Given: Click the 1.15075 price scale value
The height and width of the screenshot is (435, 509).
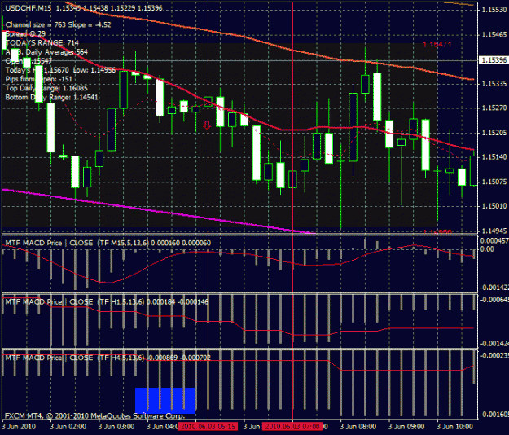Looking at the screenshot, I should [x=494, y=182].
